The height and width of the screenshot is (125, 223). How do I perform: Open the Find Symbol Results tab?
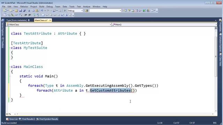[x=47, y=119]
